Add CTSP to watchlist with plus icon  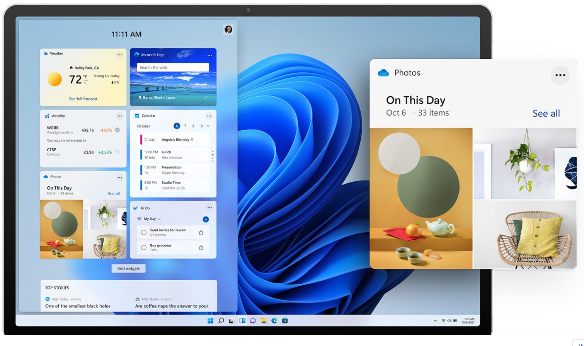(x=117, y=152)
